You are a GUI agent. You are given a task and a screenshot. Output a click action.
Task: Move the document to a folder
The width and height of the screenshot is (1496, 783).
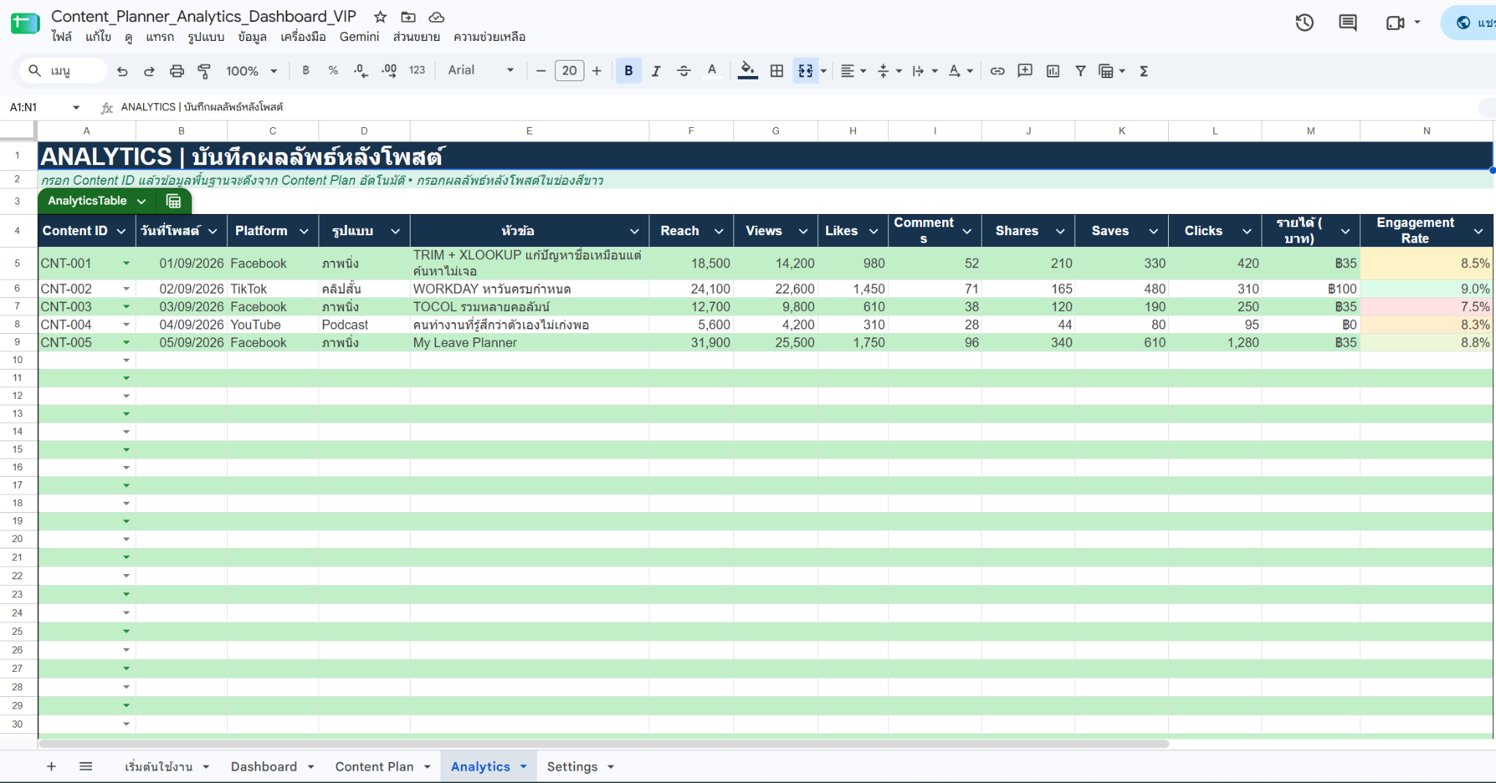tap(408, 17)
